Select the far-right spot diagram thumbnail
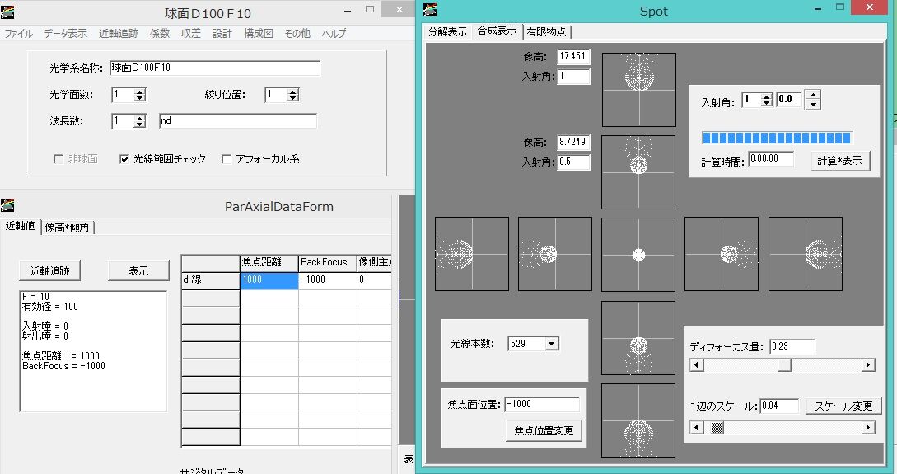The width and height of the screenshot is (897, 474). click(x=806, y=254)
